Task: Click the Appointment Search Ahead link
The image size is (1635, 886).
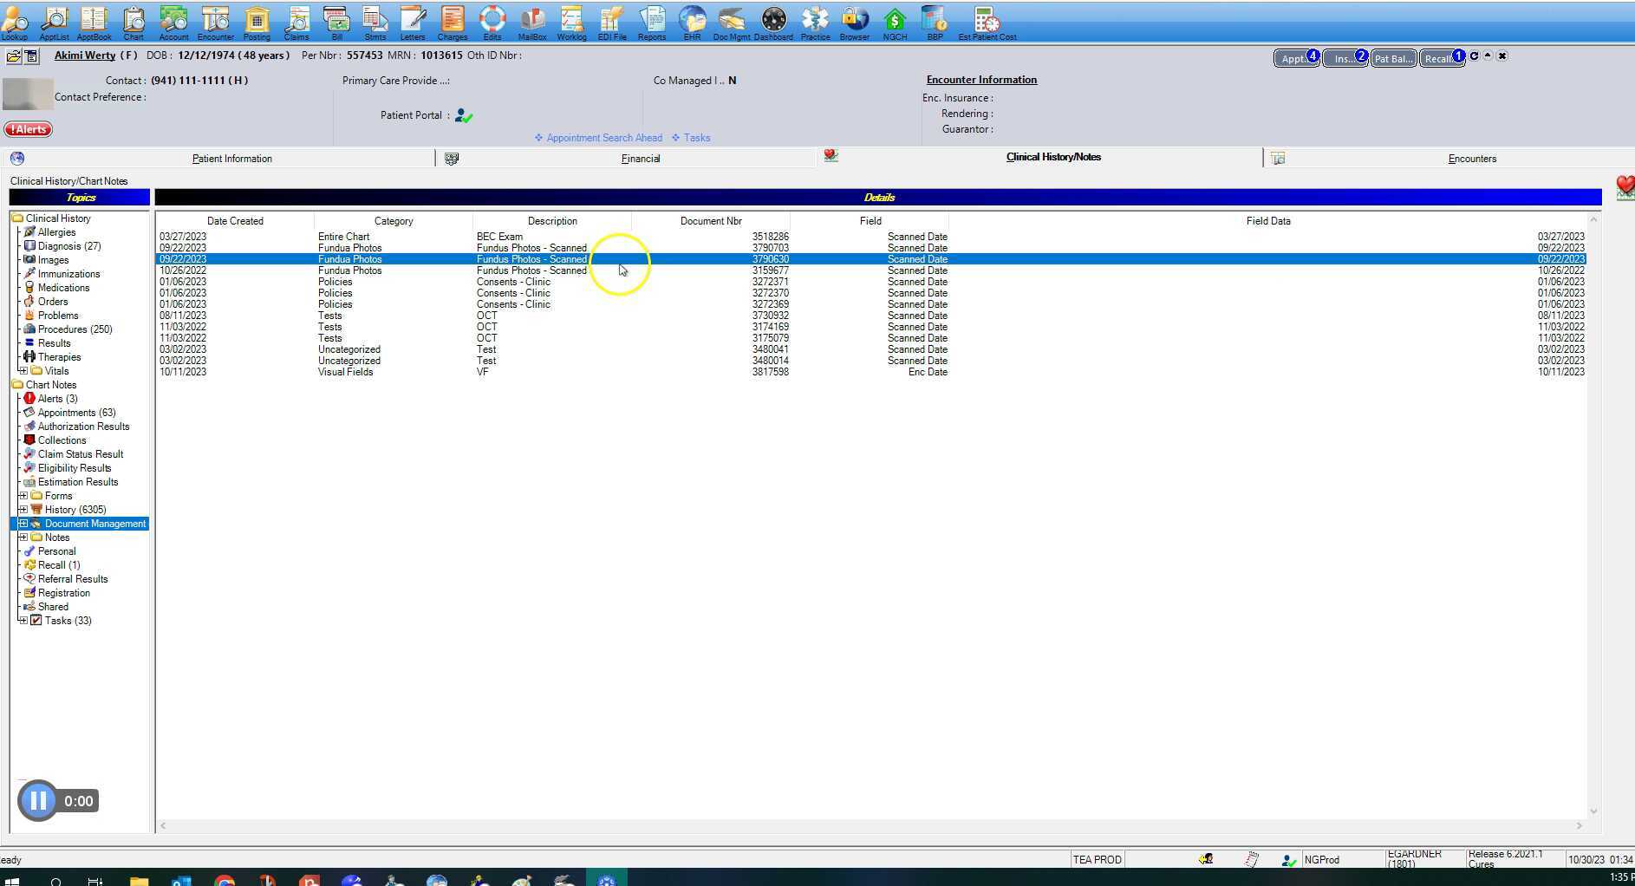Action: point(603,137)
